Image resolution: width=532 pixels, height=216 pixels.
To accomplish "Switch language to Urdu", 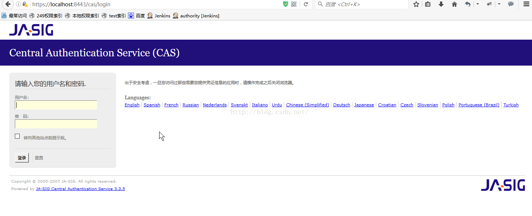I will pos(277,105).
